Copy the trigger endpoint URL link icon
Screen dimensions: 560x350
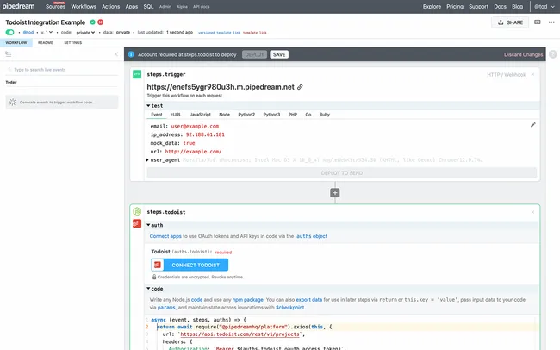[300, 87]
